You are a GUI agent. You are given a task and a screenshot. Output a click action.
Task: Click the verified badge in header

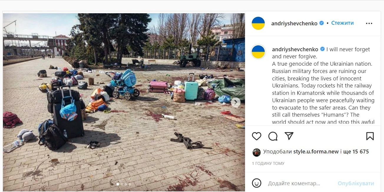[x=322, y=23]
